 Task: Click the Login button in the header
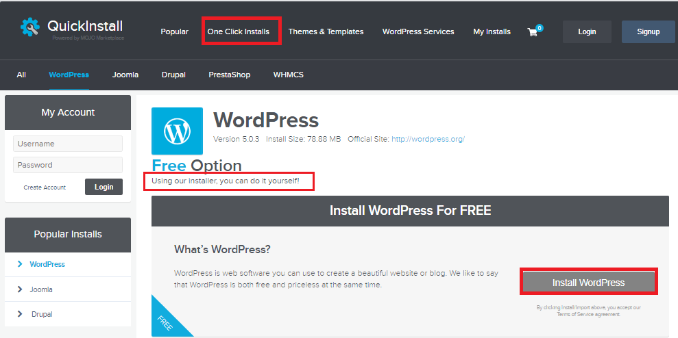587,31
